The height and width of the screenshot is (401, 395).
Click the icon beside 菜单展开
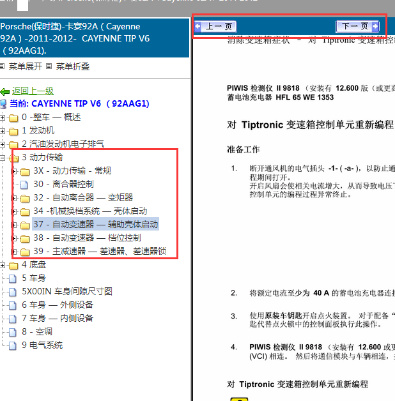tap(2, 66)
